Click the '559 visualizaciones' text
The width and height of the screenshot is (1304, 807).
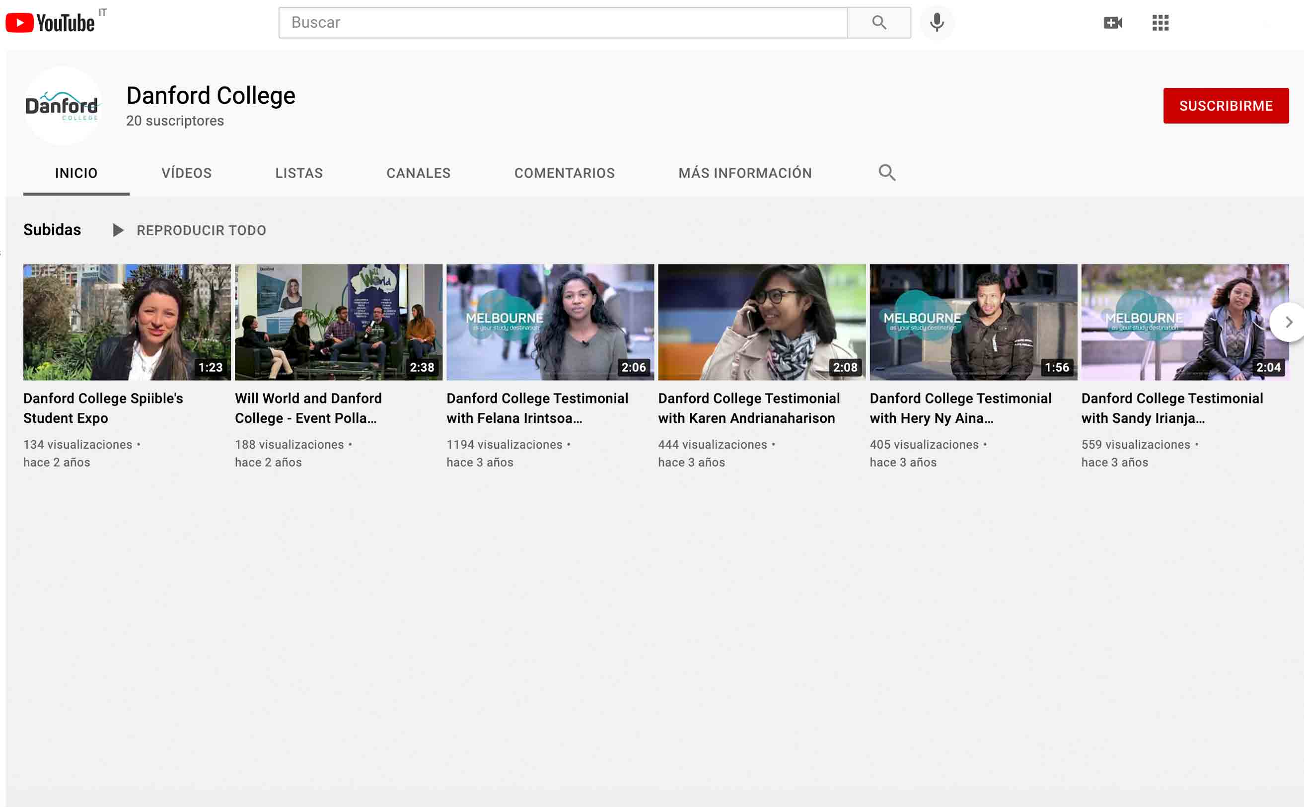(x=1136, y=445)
